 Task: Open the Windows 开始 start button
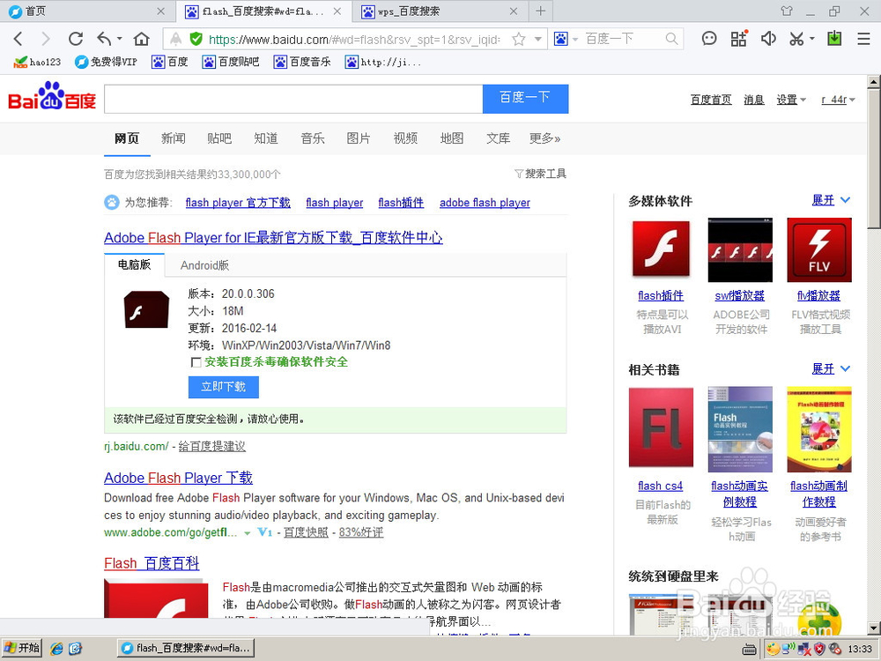click(x=22, y=648)
